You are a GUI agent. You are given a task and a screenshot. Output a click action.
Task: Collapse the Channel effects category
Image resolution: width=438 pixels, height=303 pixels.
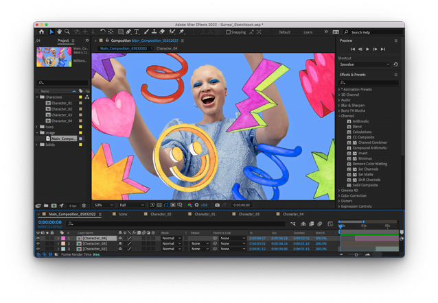click(x=340, y=116)
